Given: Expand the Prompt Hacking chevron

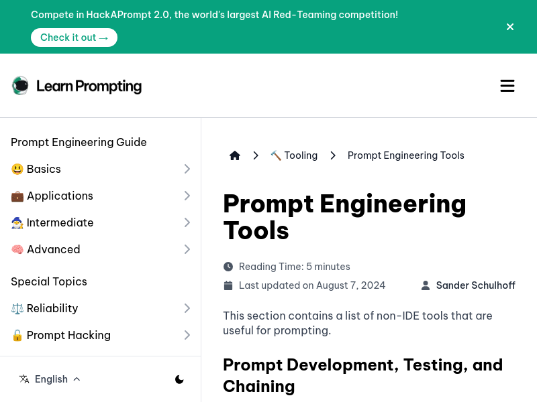Looking at the screenshot, I should click(x=187, y=335).
